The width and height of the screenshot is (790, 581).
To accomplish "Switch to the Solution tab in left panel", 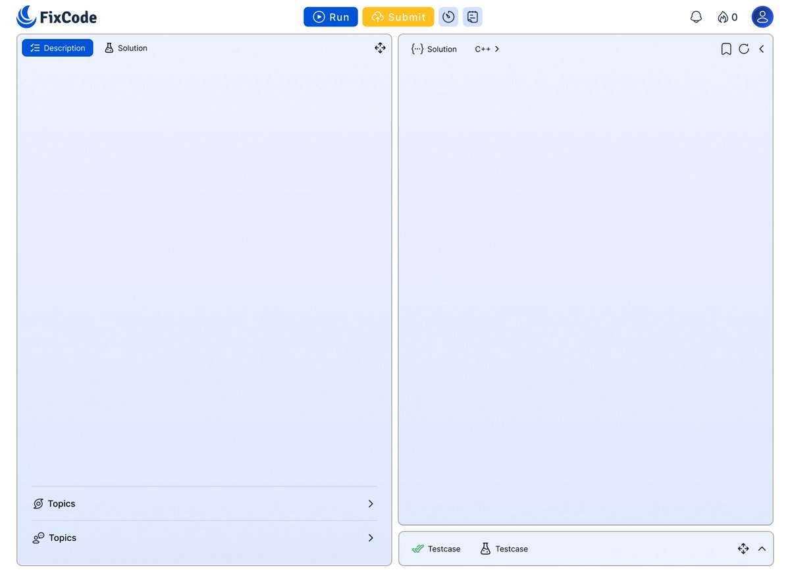I will tap(126, 48).
